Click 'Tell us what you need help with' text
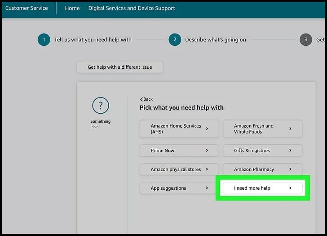327x236 pixels. click(93, 40)
